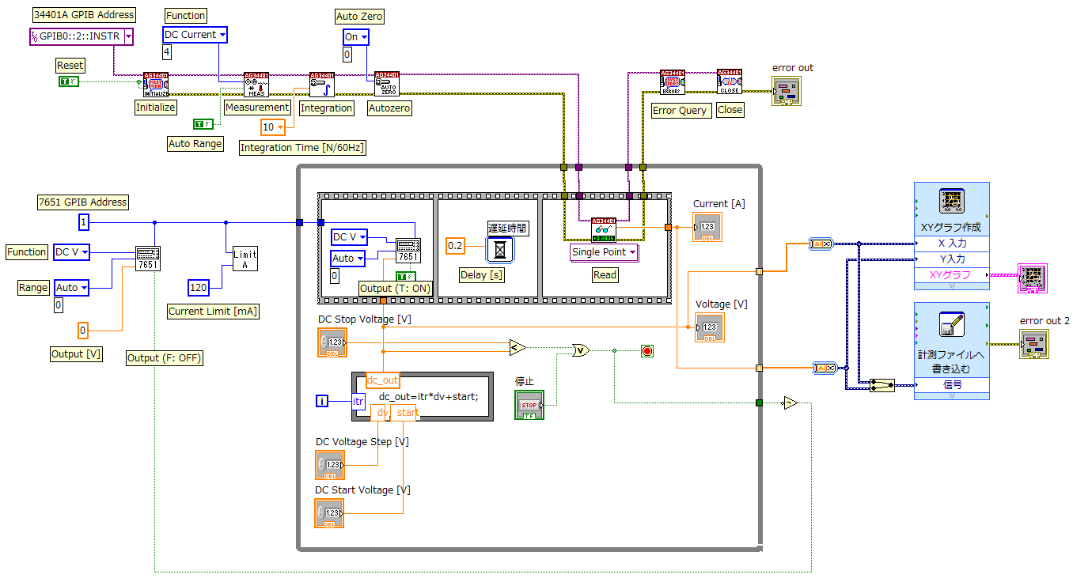The height and width of the screenshot is (582, 1073).
Task: Select the 遅延時間 label
Action: (508, 228)
